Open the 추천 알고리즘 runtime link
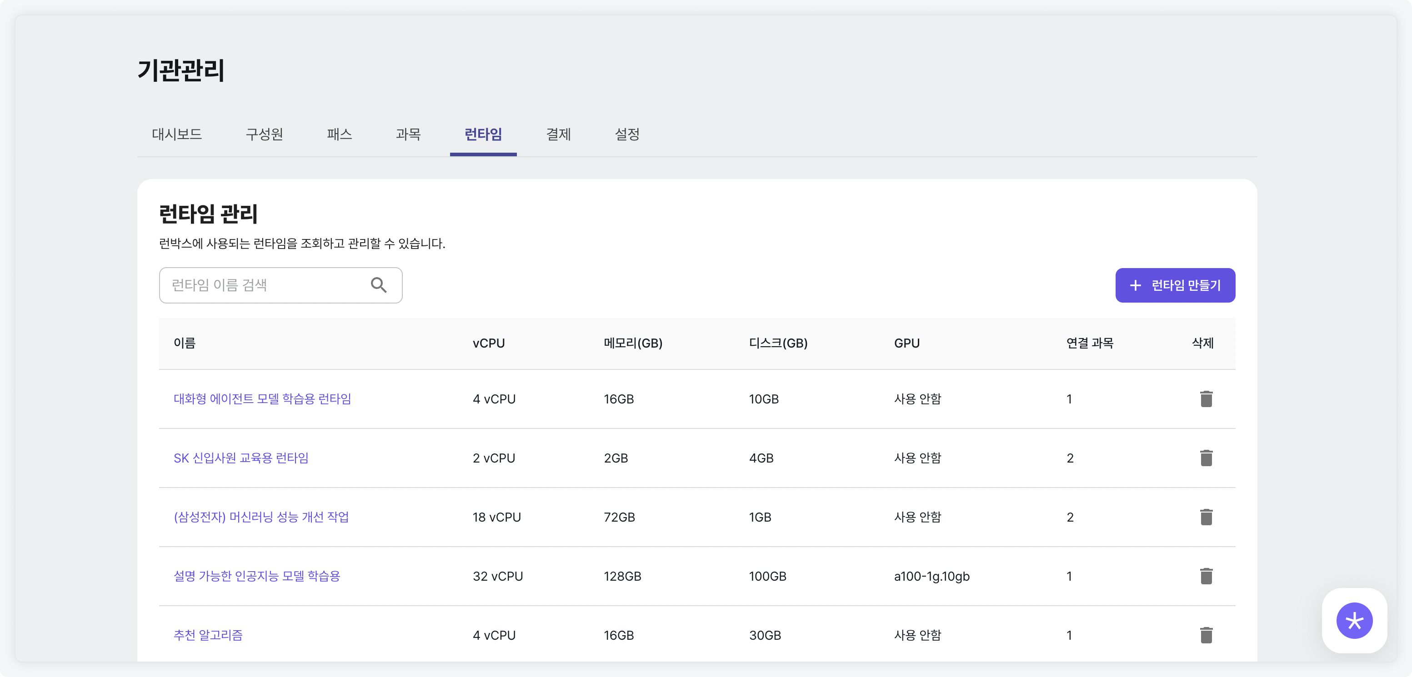The width and height of the screenshot is (1412, 677). pos(208,635)
